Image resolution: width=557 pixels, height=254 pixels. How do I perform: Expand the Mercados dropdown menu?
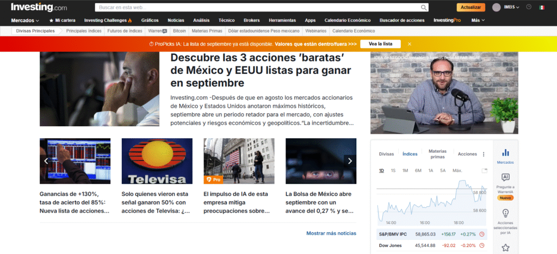pos(25,20)
